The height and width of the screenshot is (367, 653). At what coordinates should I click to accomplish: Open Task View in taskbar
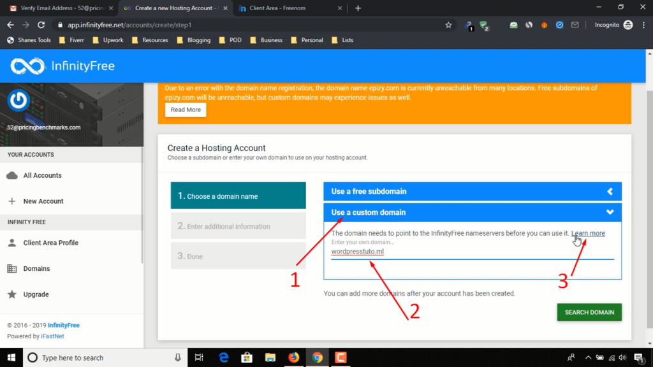[x=199, y=357]
